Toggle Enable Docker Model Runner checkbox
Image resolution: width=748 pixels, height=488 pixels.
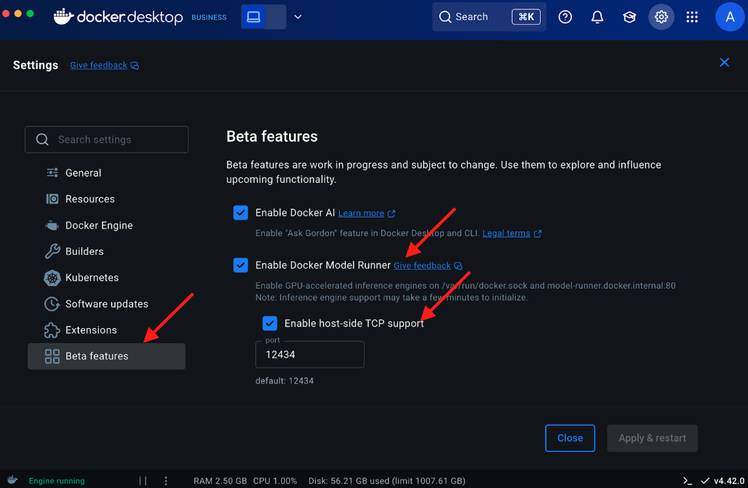point(241,265)
